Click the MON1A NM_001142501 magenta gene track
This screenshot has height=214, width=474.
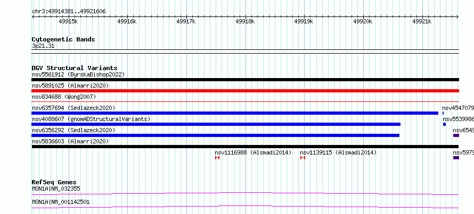[245, 207]
